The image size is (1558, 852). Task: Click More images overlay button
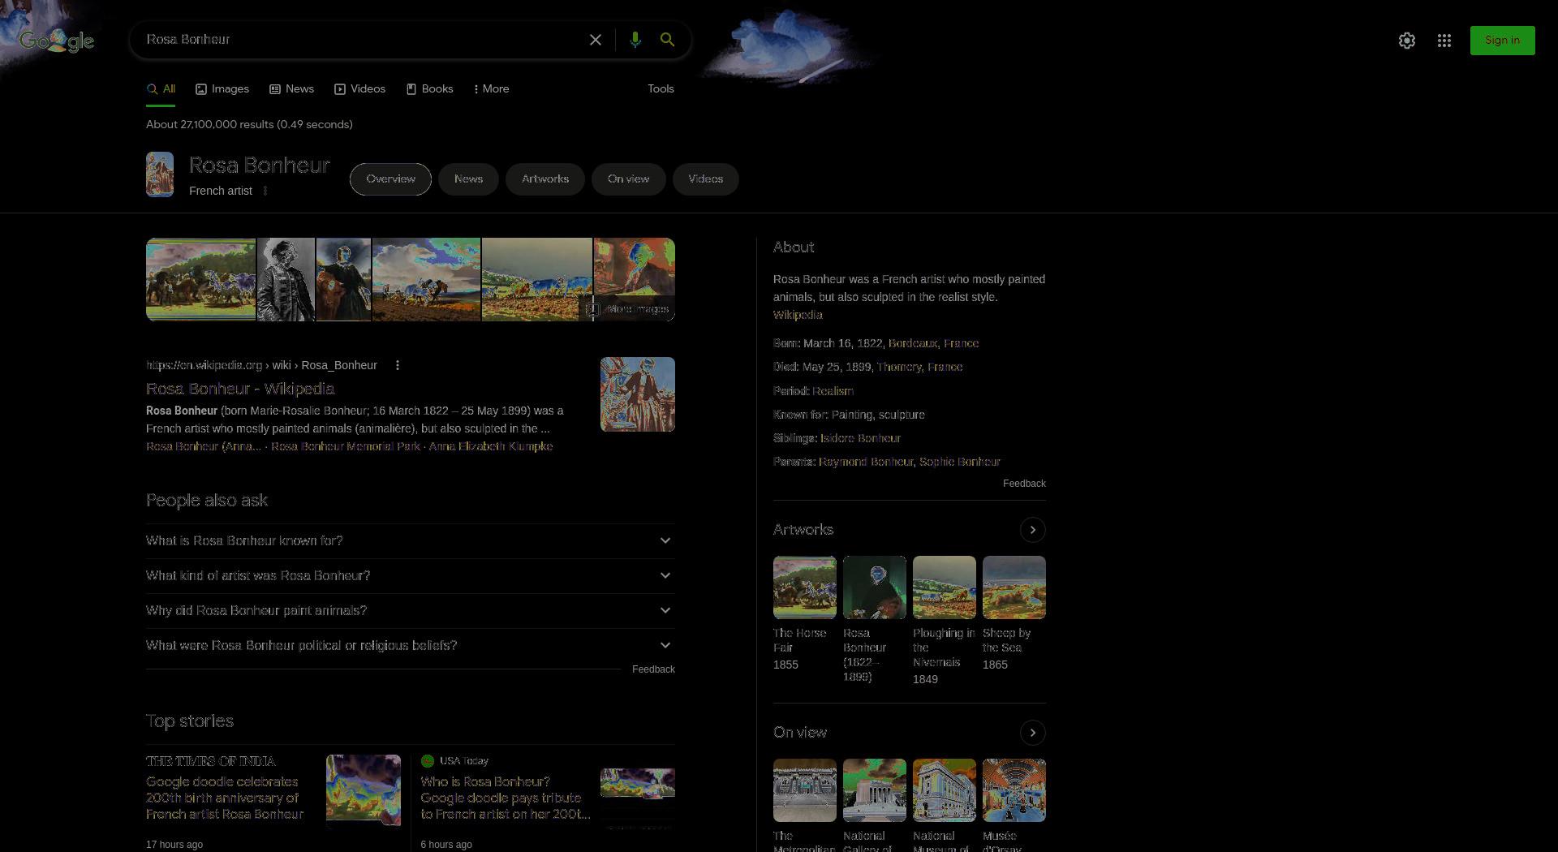pos(628,309)
